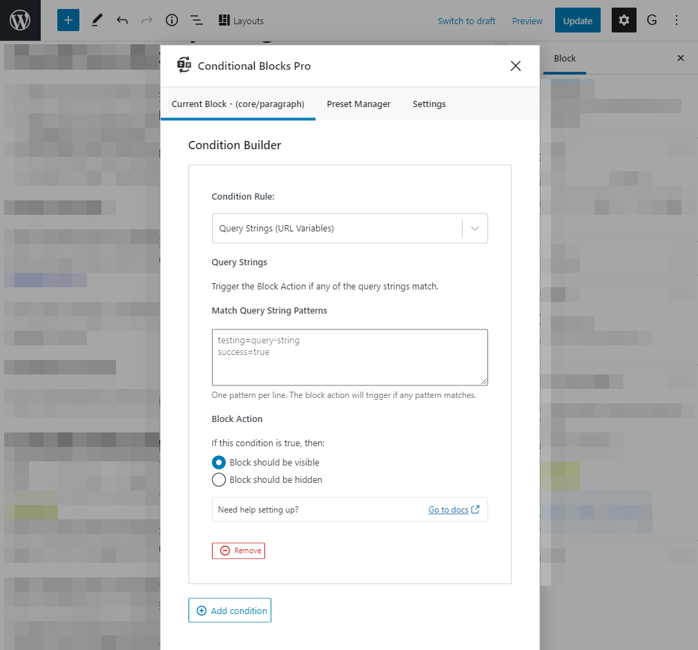Follow the Go to docs link
Screen dimensions: 698x650
(x=454, y=510)
